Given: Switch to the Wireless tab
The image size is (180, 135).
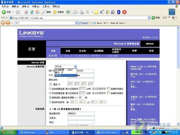Looking at the screenshot, I should (x=68, y=51).
